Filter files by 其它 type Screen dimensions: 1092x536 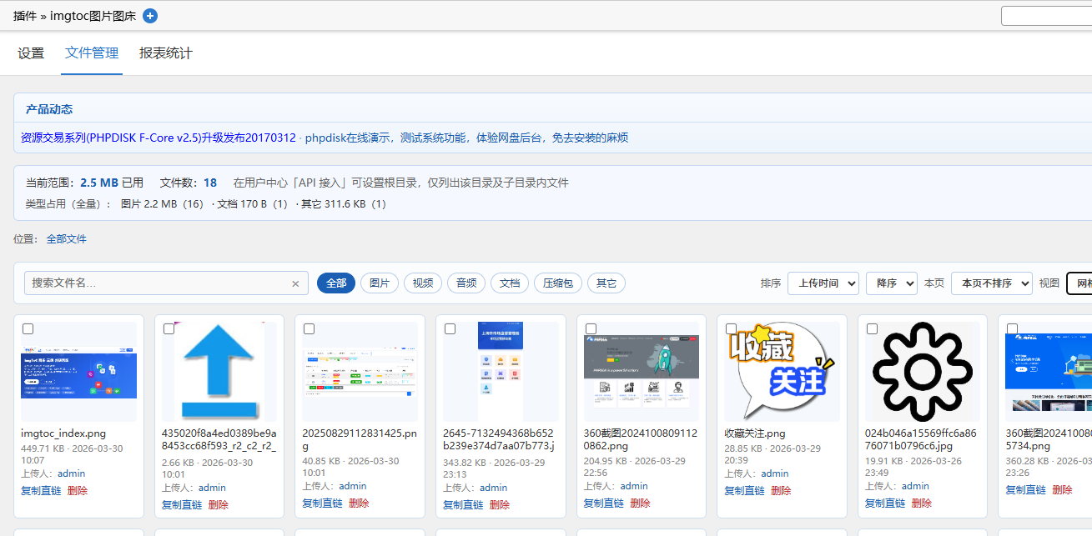[606, 283]
